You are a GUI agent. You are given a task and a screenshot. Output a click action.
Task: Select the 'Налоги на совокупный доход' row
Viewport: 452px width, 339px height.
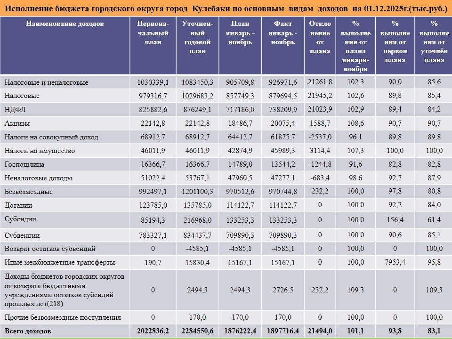51,137
